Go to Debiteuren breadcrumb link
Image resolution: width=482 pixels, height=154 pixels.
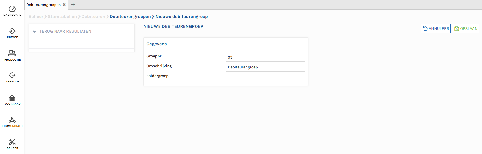(x=93, y=17)
